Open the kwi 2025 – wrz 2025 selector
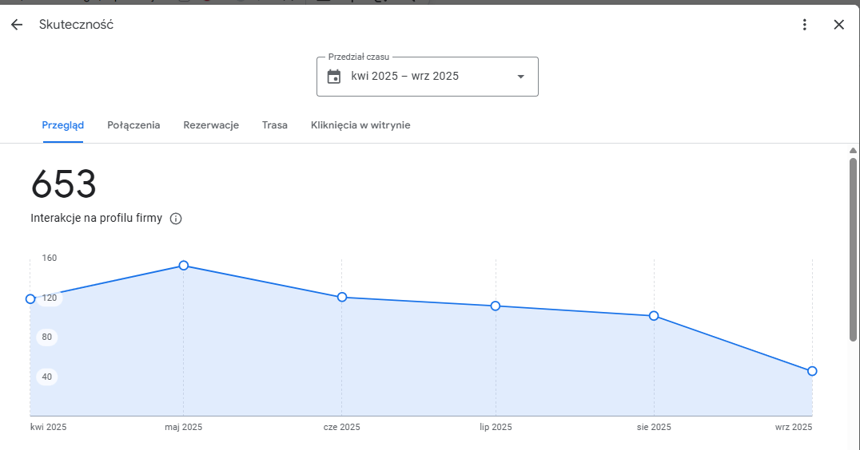 tap(405, 77)
